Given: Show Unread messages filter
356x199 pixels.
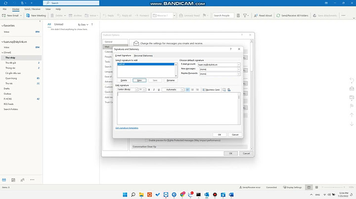Looking at the screenshot, I should coord(58,24).
